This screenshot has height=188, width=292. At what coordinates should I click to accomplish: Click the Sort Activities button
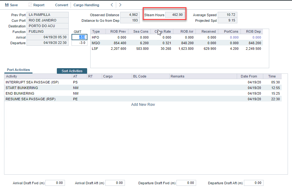coord(72,71)
